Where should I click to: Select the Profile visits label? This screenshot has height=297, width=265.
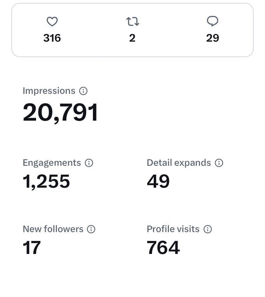pyautogui.click(x=173, y=229)
